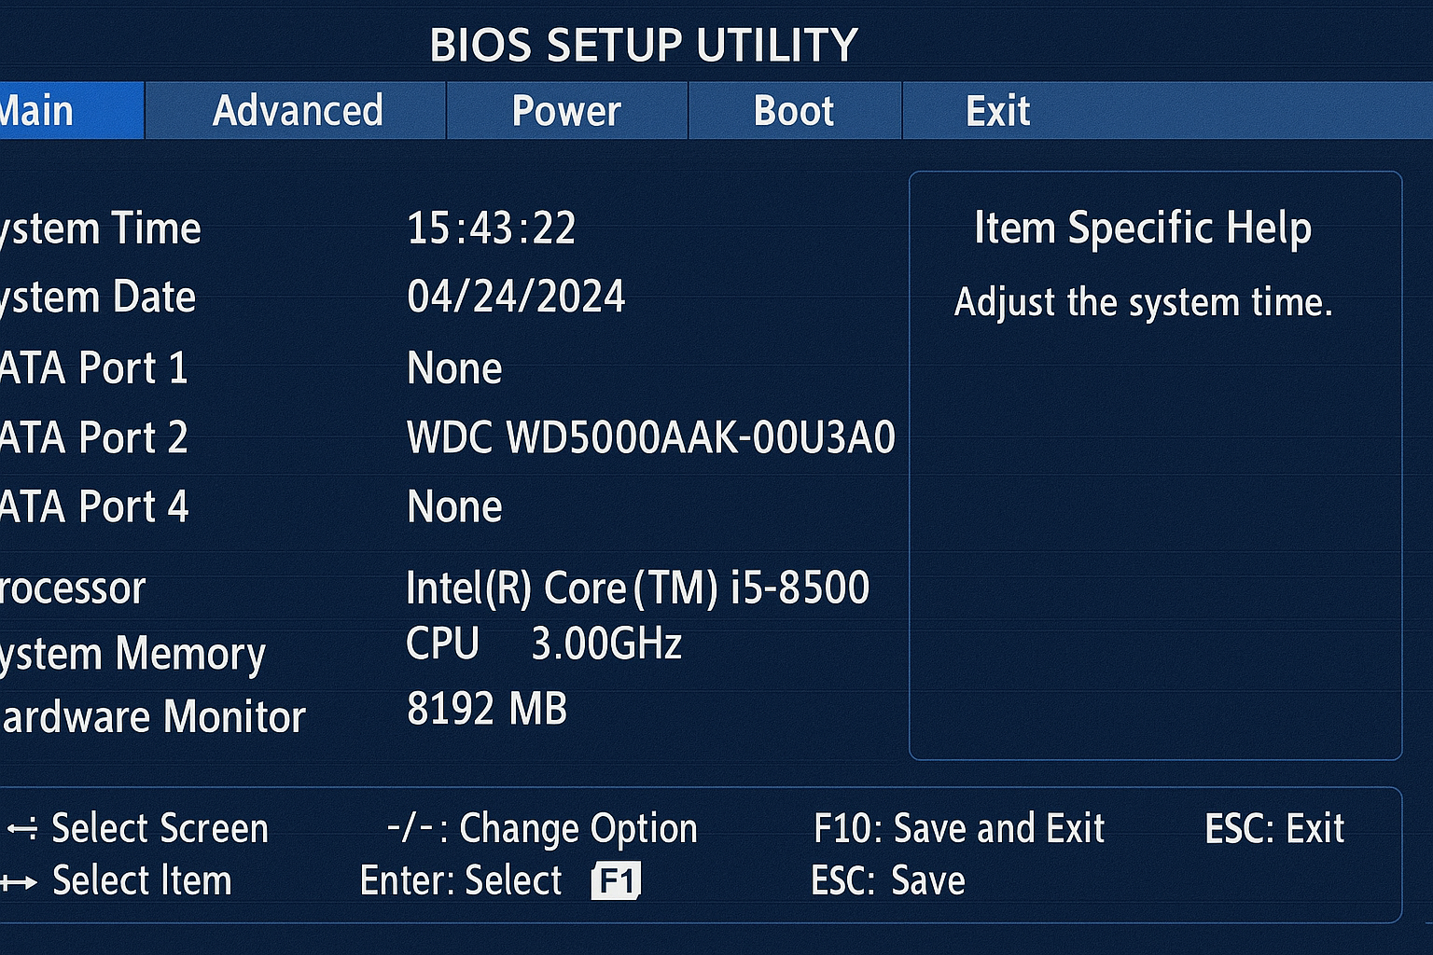Click the F1 help key icon

point(617,879)
